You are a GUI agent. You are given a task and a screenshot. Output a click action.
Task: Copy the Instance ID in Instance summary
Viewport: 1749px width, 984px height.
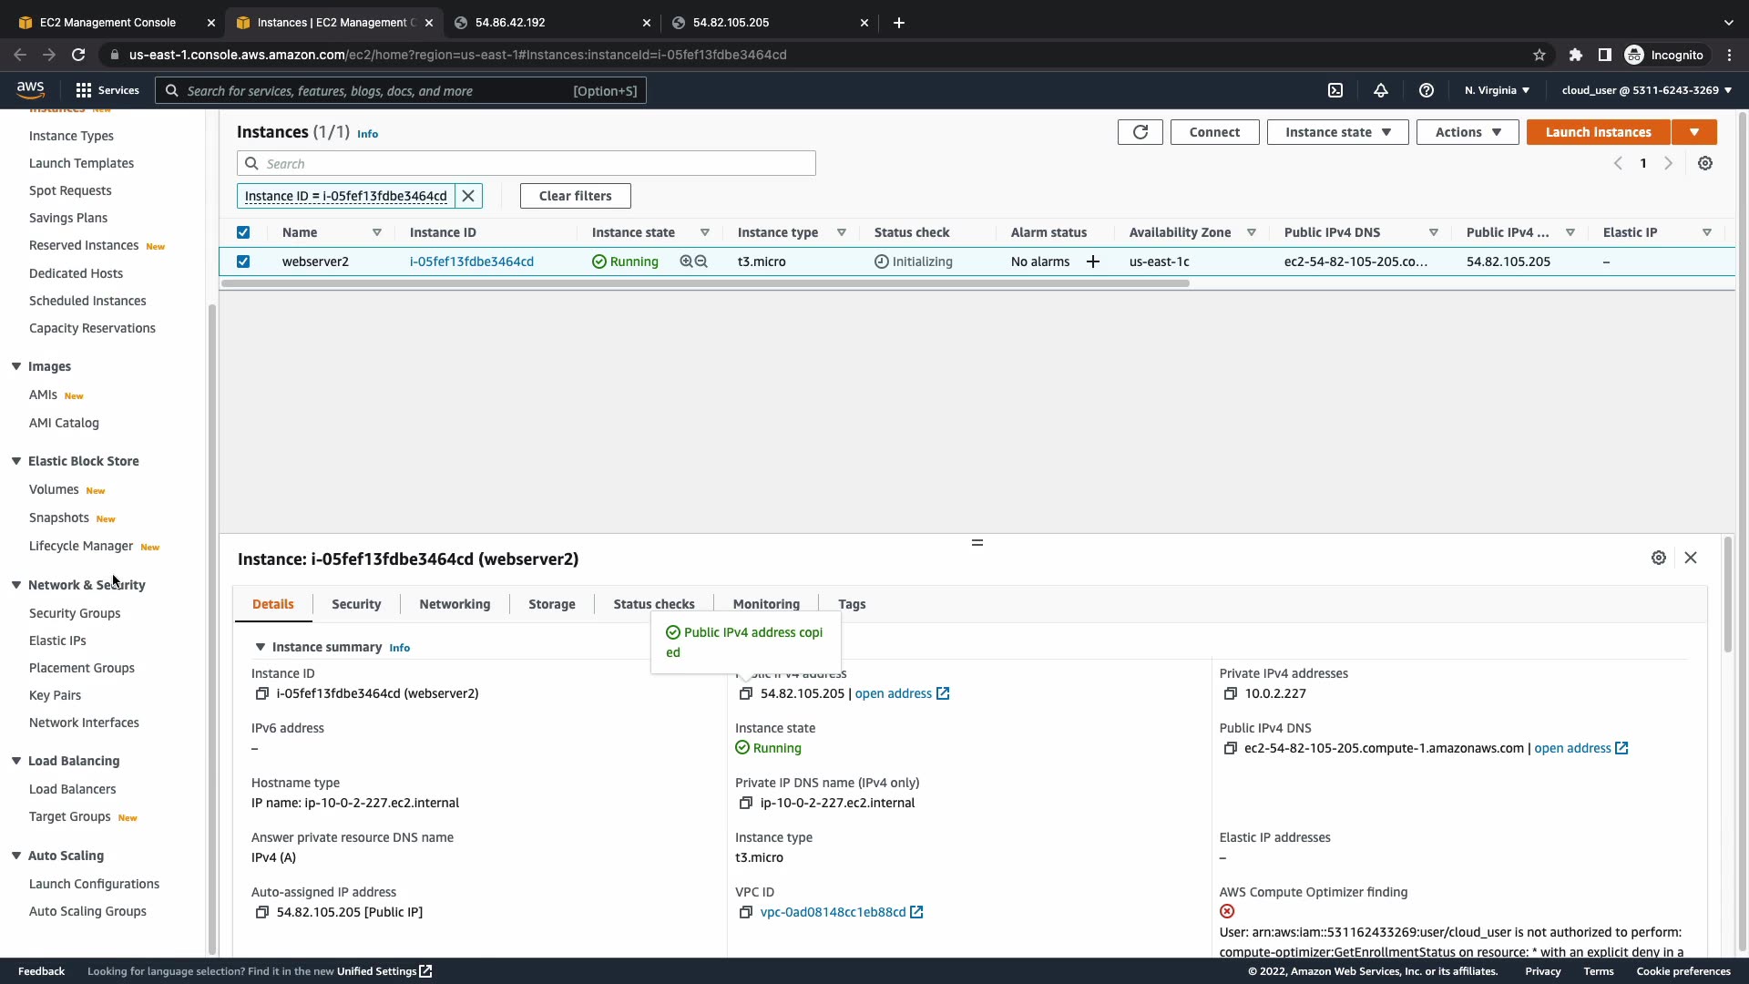click(x=262, y=694)
